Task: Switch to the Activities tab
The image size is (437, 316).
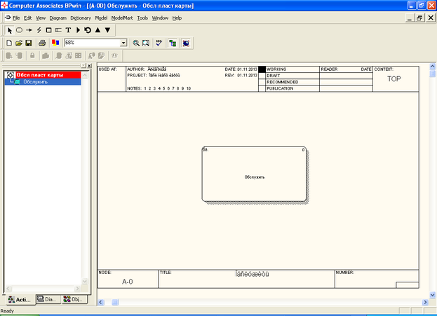Action: click(x=20, y=300)
